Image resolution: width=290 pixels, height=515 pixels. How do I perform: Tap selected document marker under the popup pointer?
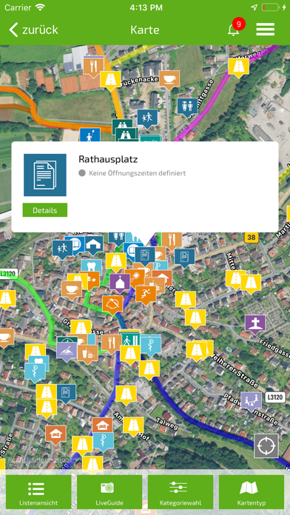click(145, 255)
